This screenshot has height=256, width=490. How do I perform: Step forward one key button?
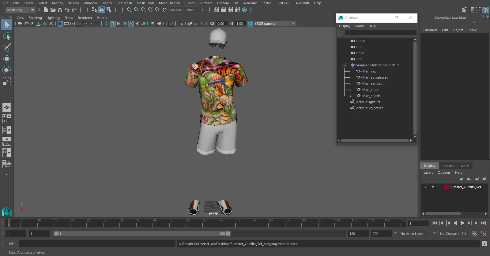pyautogui.click(x=469, y=223)
